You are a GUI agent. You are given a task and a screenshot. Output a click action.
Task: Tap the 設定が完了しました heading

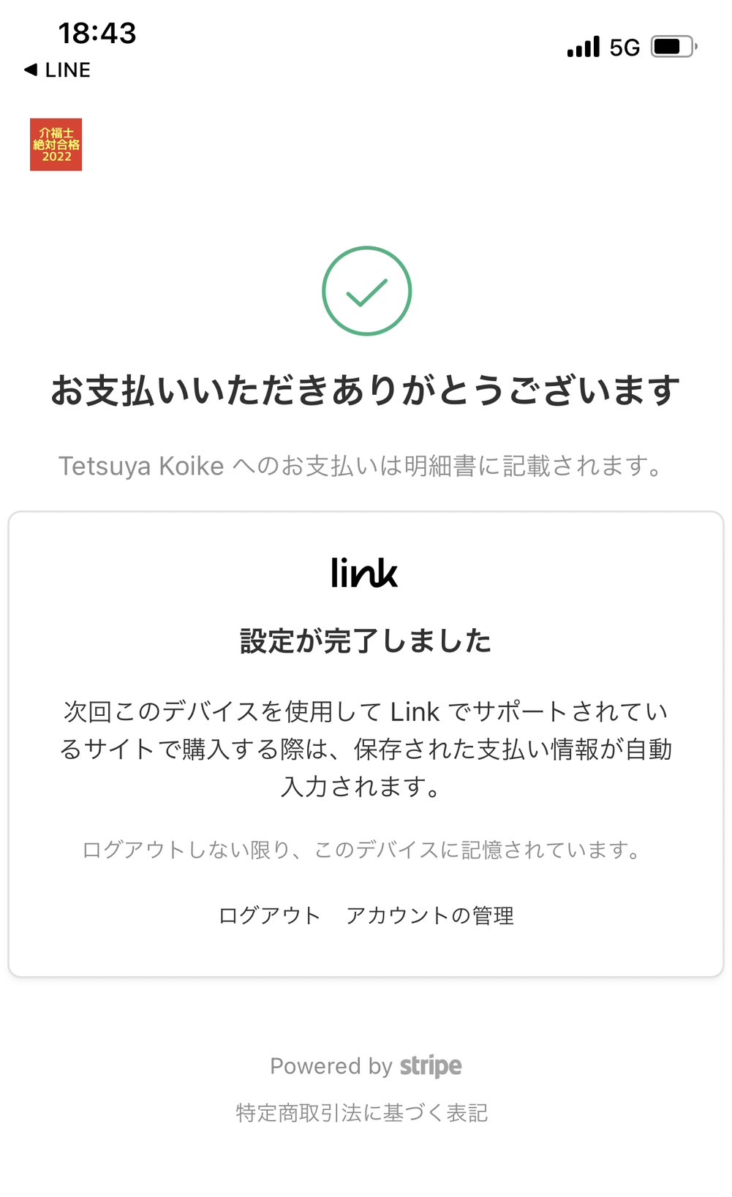pyautogui.click(x=366, y=641)
